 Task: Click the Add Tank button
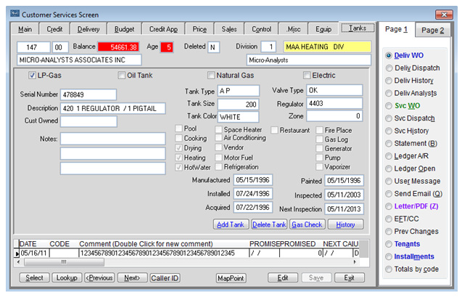231,224
